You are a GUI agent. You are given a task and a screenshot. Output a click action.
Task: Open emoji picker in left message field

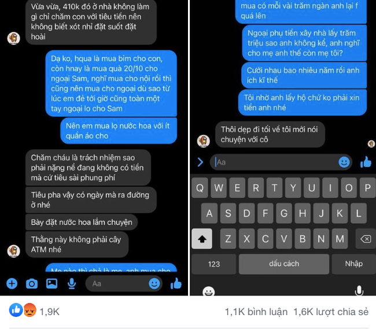tap(154, 284)
